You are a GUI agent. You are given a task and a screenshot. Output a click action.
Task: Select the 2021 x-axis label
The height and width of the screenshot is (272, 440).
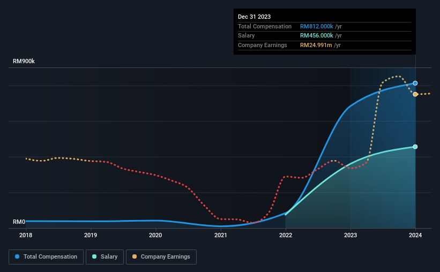point(221,235)
